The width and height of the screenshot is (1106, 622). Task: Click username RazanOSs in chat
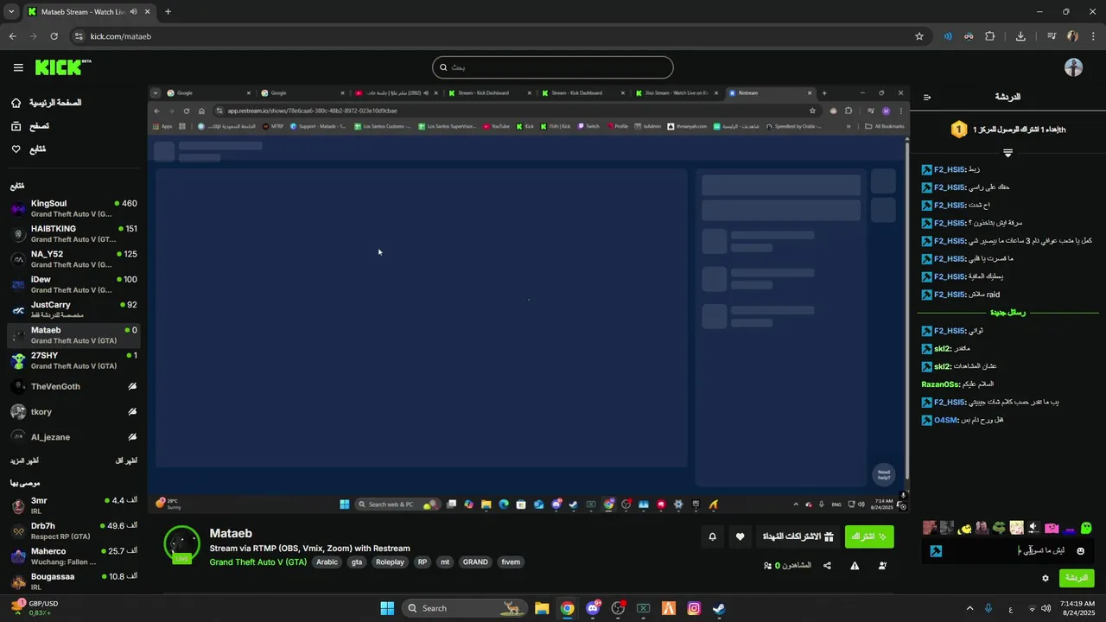[941, 384]
